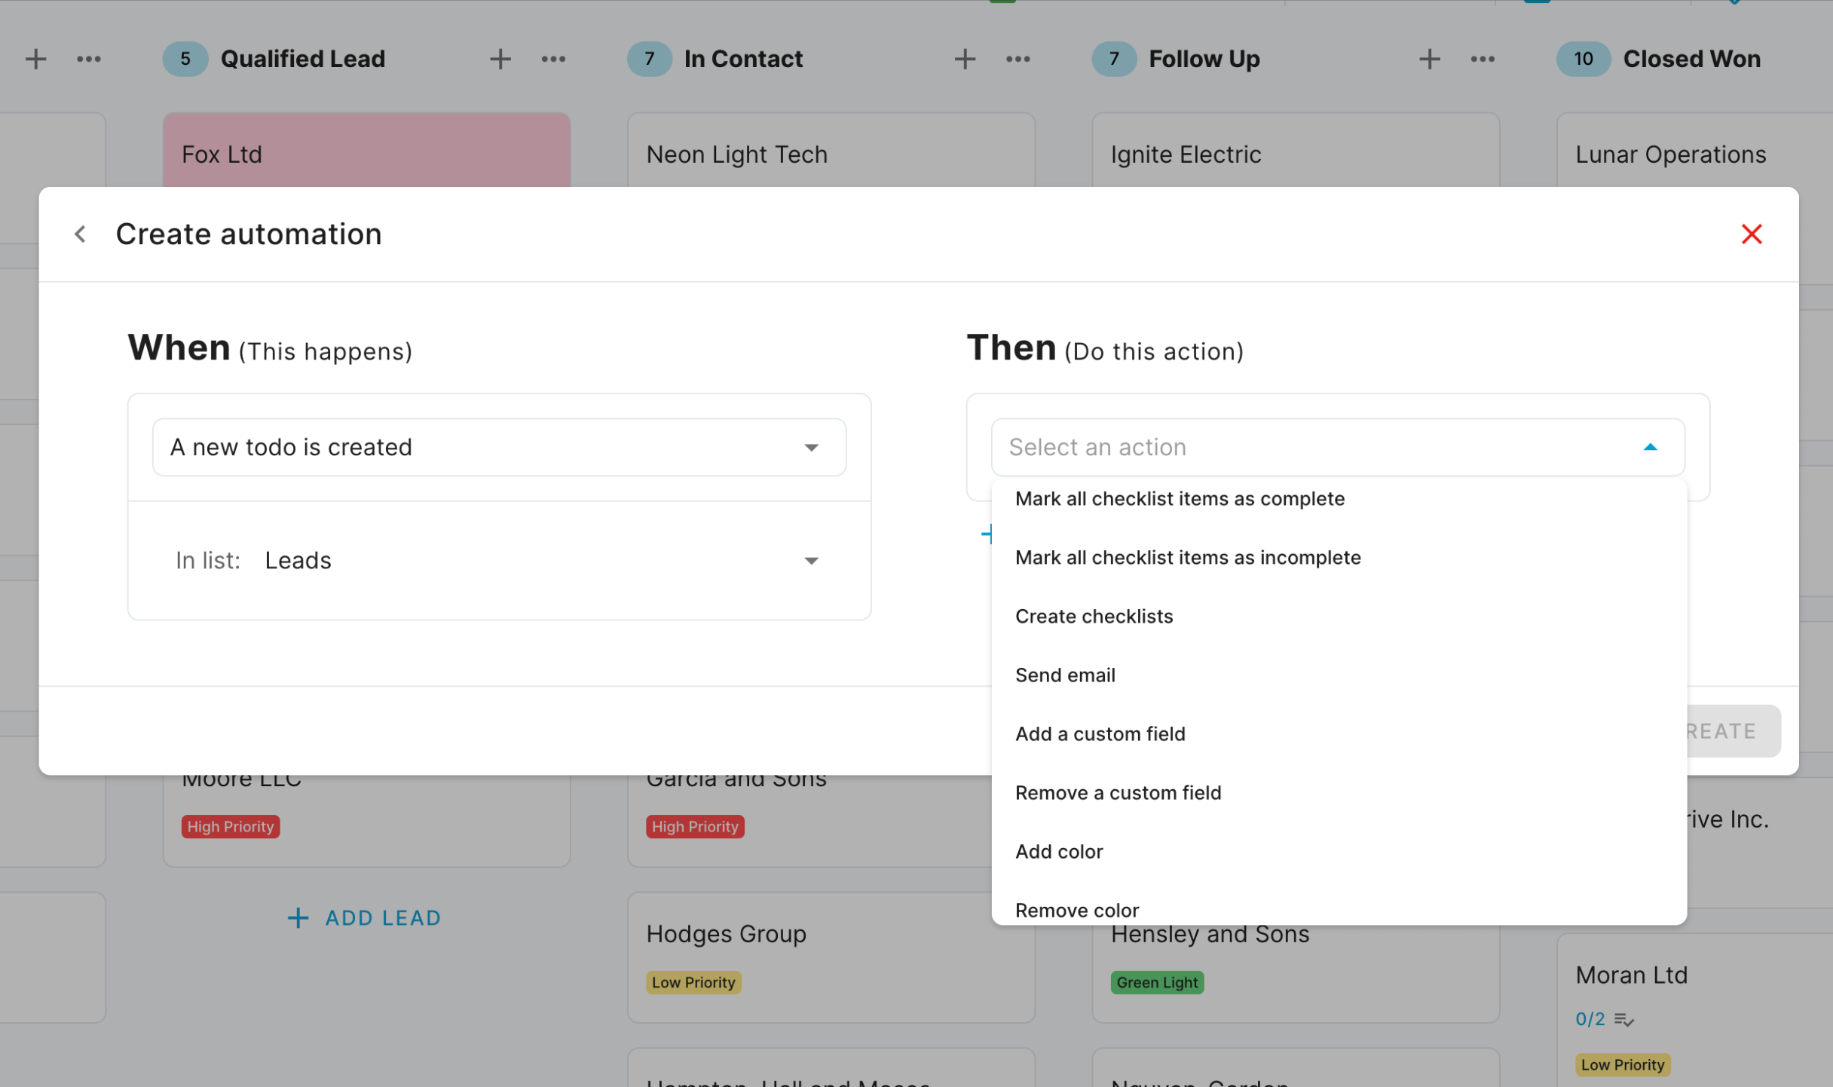1833x1087 pixels.
Task: Open the 'A new todo is created' trigger dropdown
Action: (x=499, y=447)
